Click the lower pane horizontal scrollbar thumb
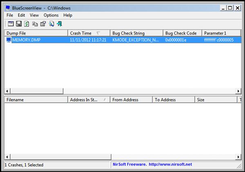The image size is (245, 172). tap(61, 157)
